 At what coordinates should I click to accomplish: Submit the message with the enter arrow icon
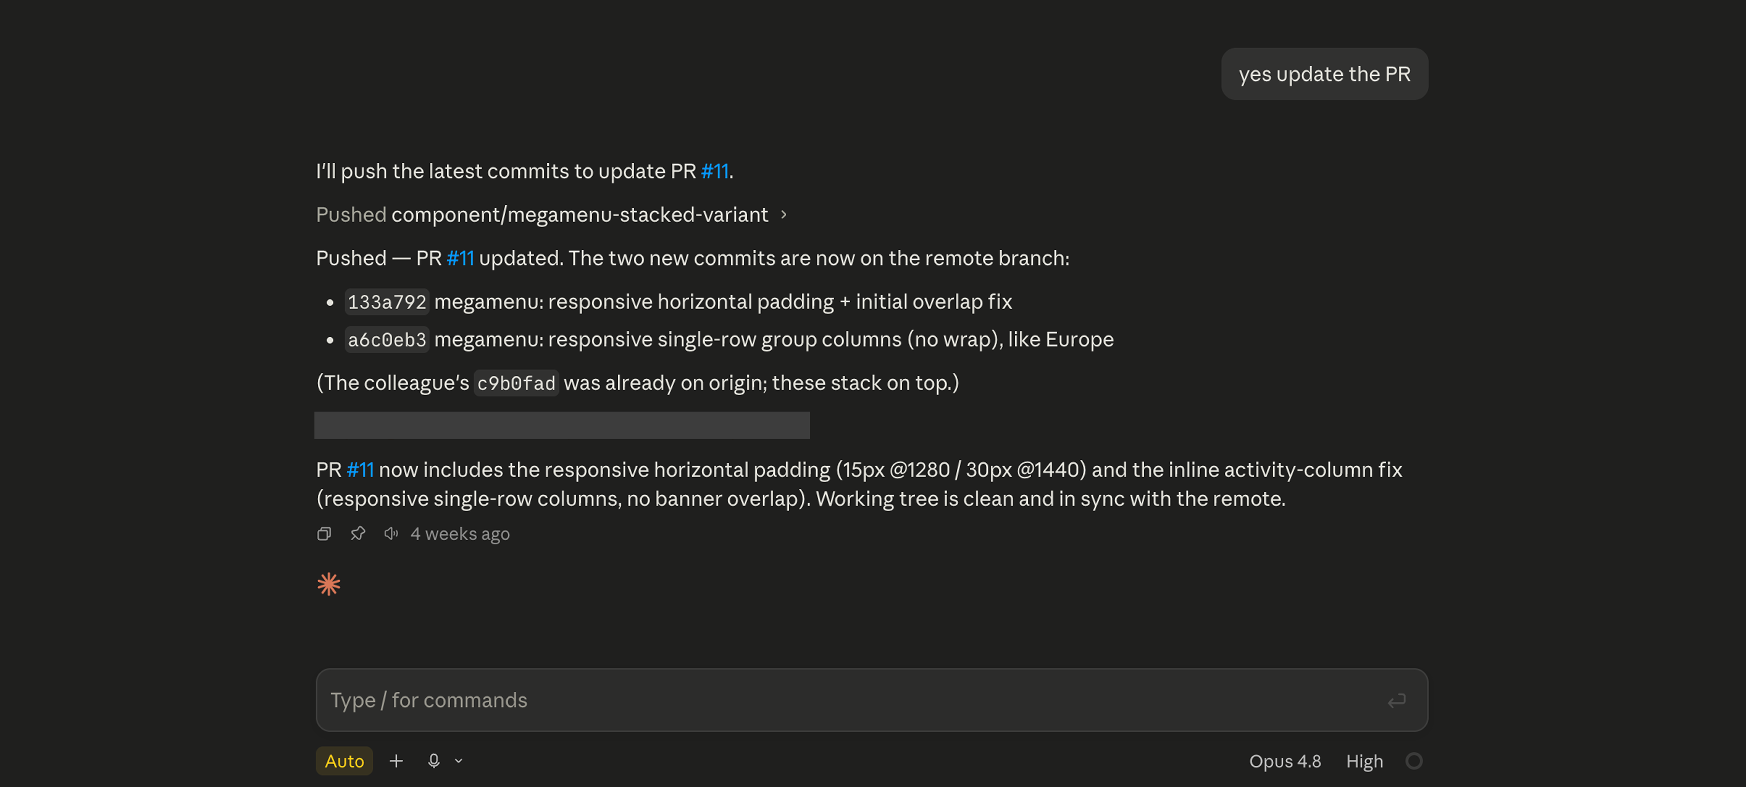click(1396, 700)
